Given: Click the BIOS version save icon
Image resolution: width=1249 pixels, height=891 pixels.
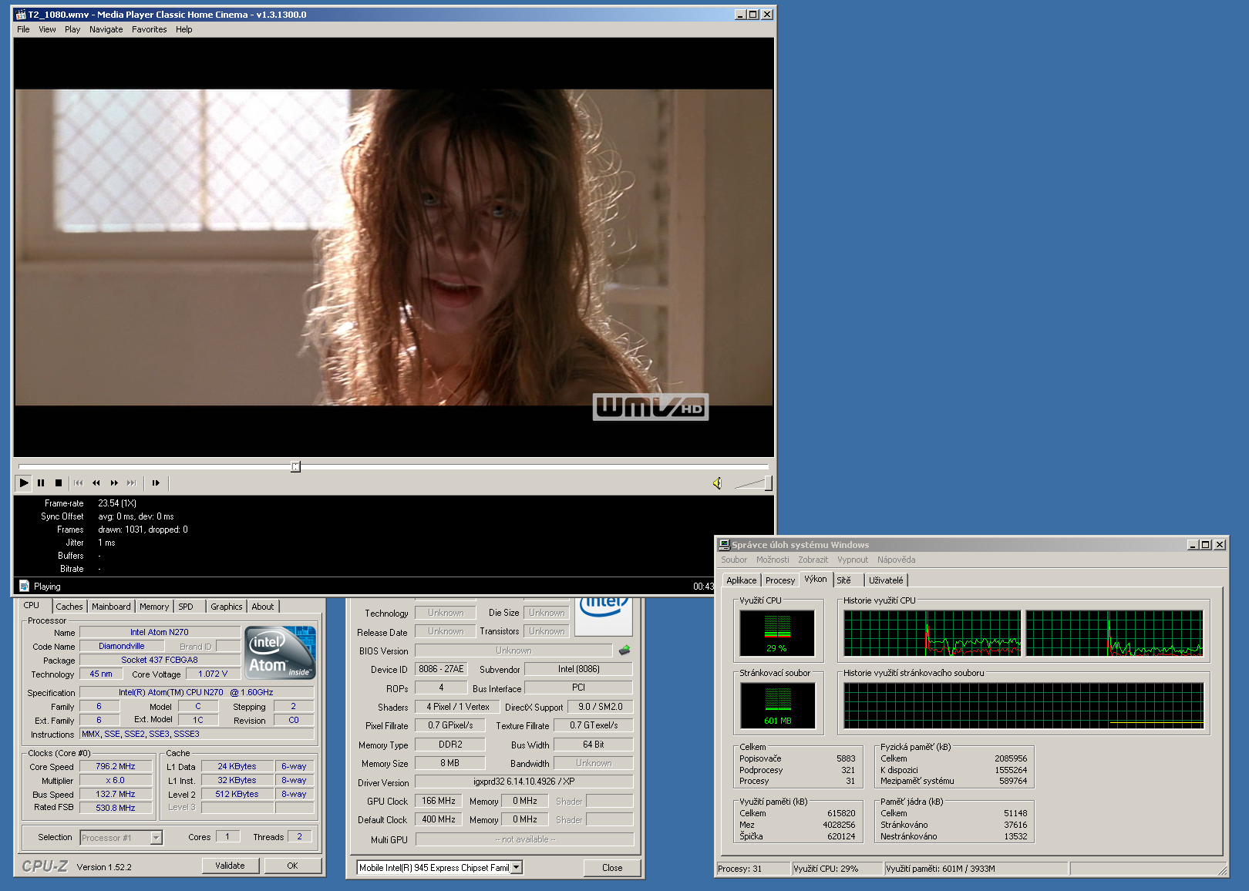Looking at the screenshot, I should click(624, 651).
